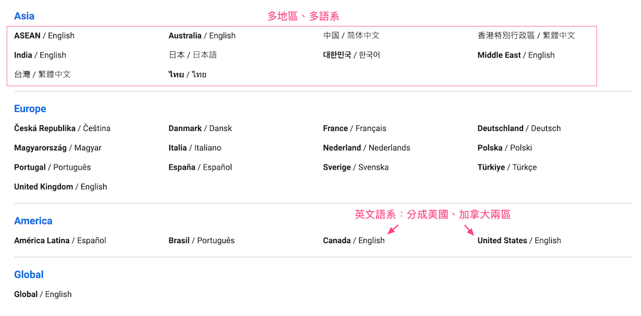The width and height of the screenshot is (641, 316).
Task: Open Middle East / English site
Action: (516, 55)
